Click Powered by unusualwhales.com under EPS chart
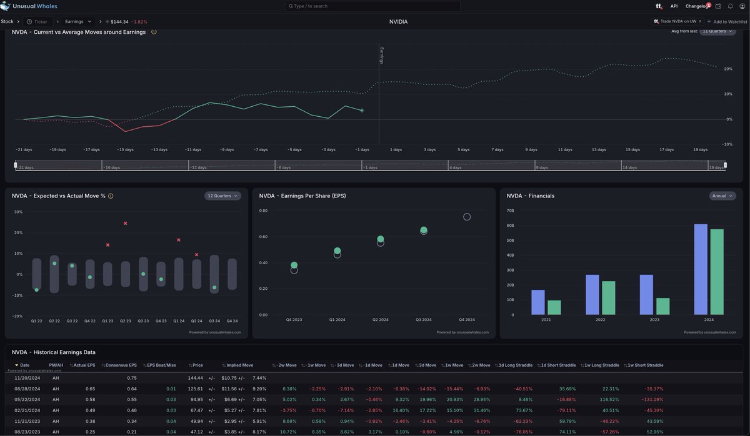Screen dimensions: 750x436 coord(462,332)
